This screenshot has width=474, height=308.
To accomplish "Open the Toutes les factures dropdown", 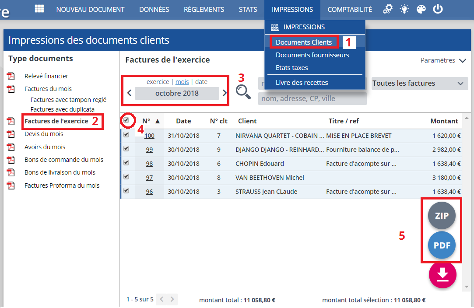I will tap(419, 84).
